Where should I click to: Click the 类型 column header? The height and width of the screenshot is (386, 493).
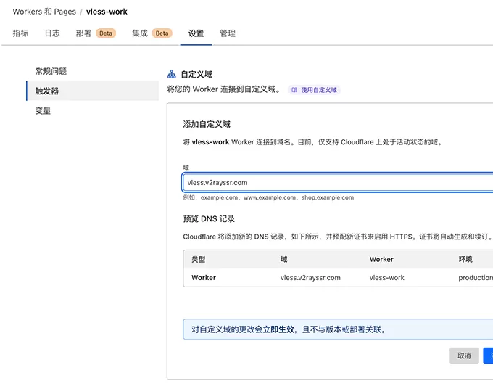point(199,260)
